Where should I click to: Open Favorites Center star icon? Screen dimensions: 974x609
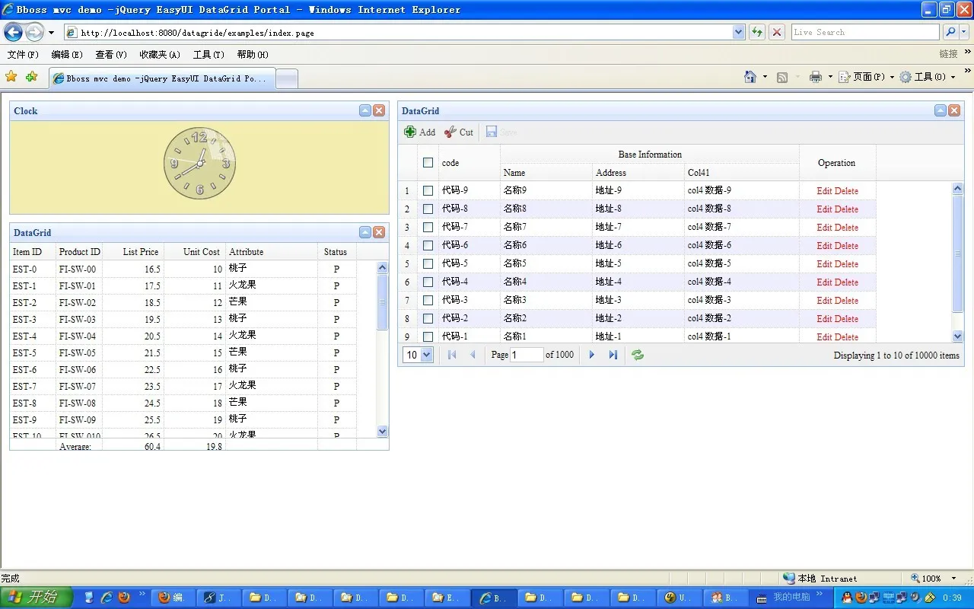point(11,77)
